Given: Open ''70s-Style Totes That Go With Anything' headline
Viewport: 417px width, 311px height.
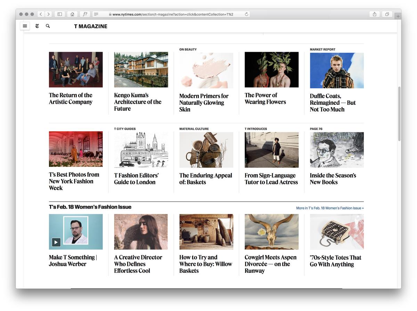Looking at the screenshot, I should click(x=336, y=261).
